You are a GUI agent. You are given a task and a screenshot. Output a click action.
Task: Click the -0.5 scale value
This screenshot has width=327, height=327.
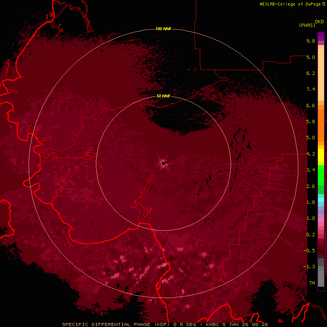[x=309, y=251]
